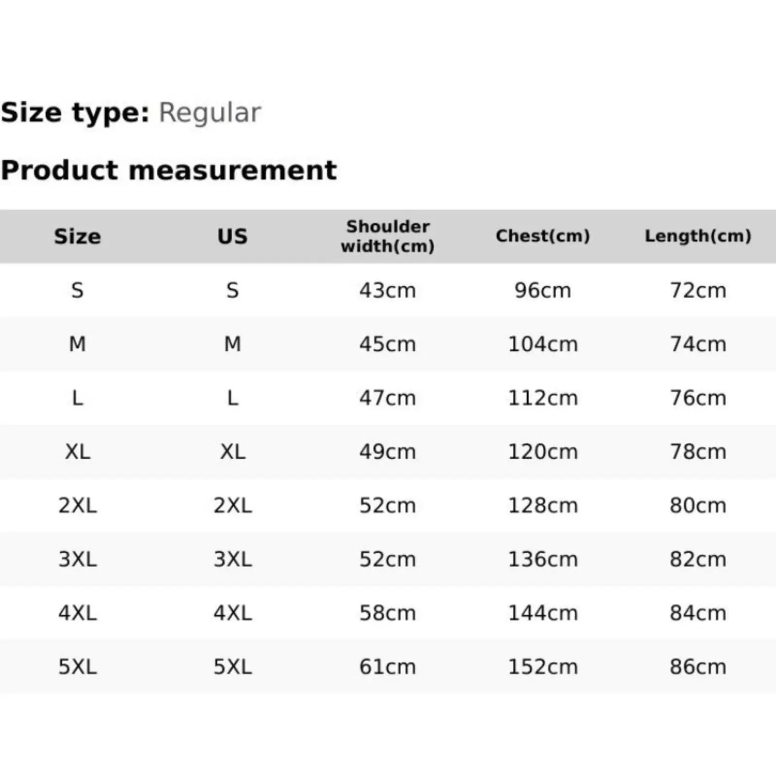
Task: Click the 112cm chest value
Action: pyautogui.click(x=543, y=398)
